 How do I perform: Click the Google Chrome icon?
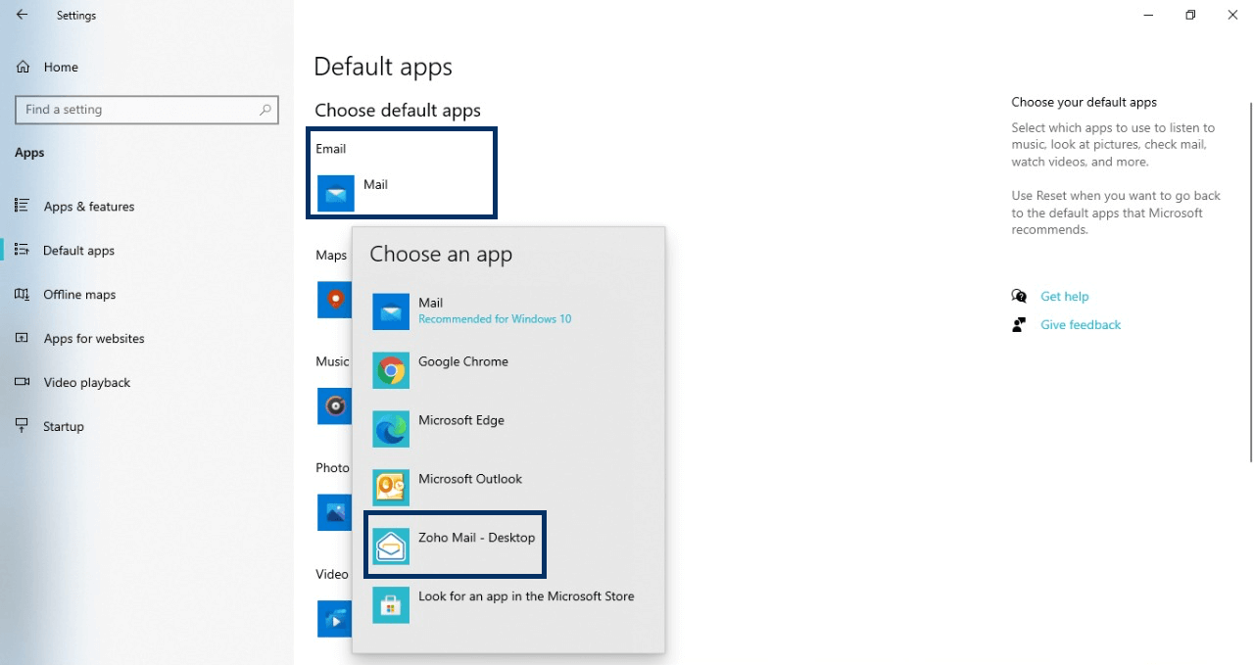391,371
